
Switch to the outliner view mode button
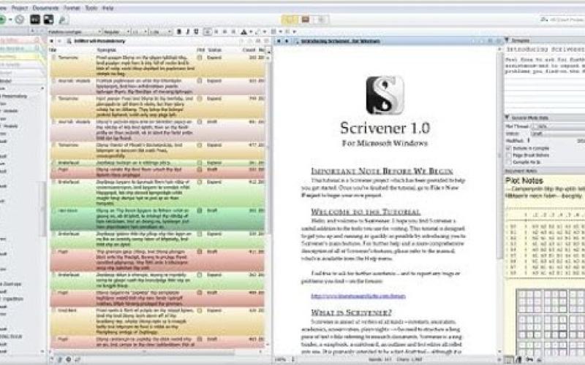(x=321, y=20)
